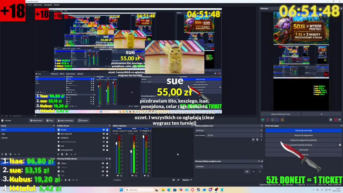Screen dimensions: 343x193
Task: Open transition three-dot options menu
Action: click(261, 139)
